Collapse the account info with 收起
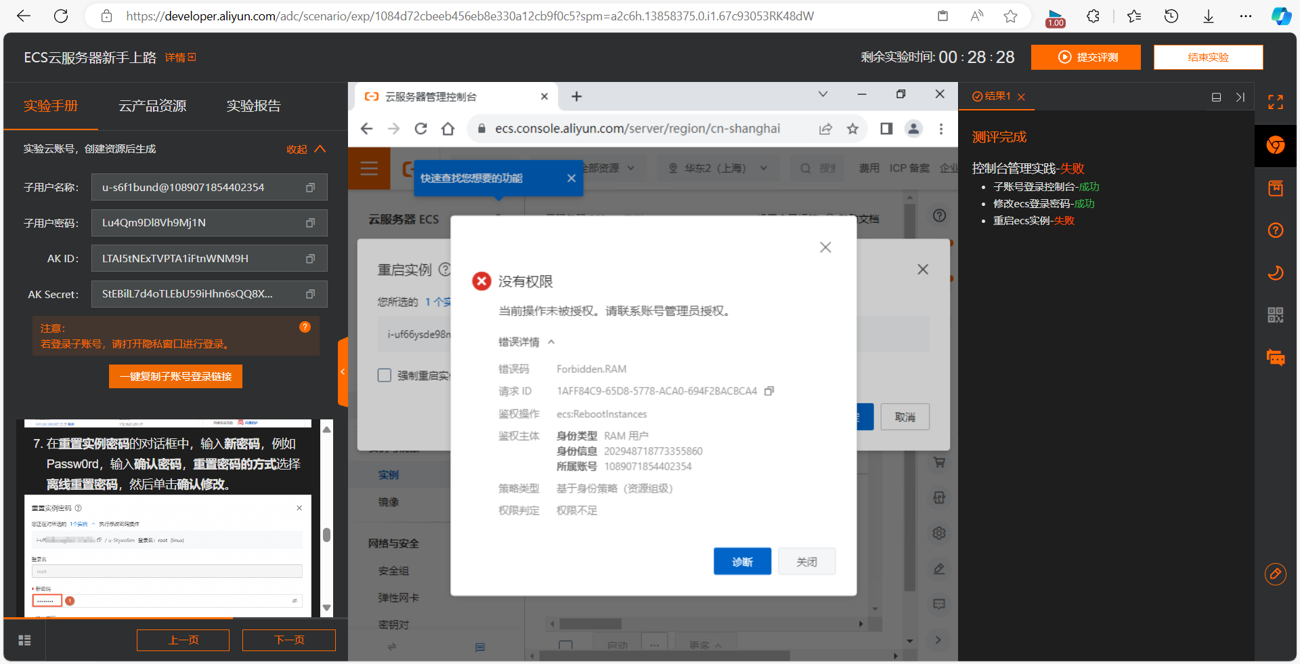This screenshot has width=1300, height=664. [306, 149]
